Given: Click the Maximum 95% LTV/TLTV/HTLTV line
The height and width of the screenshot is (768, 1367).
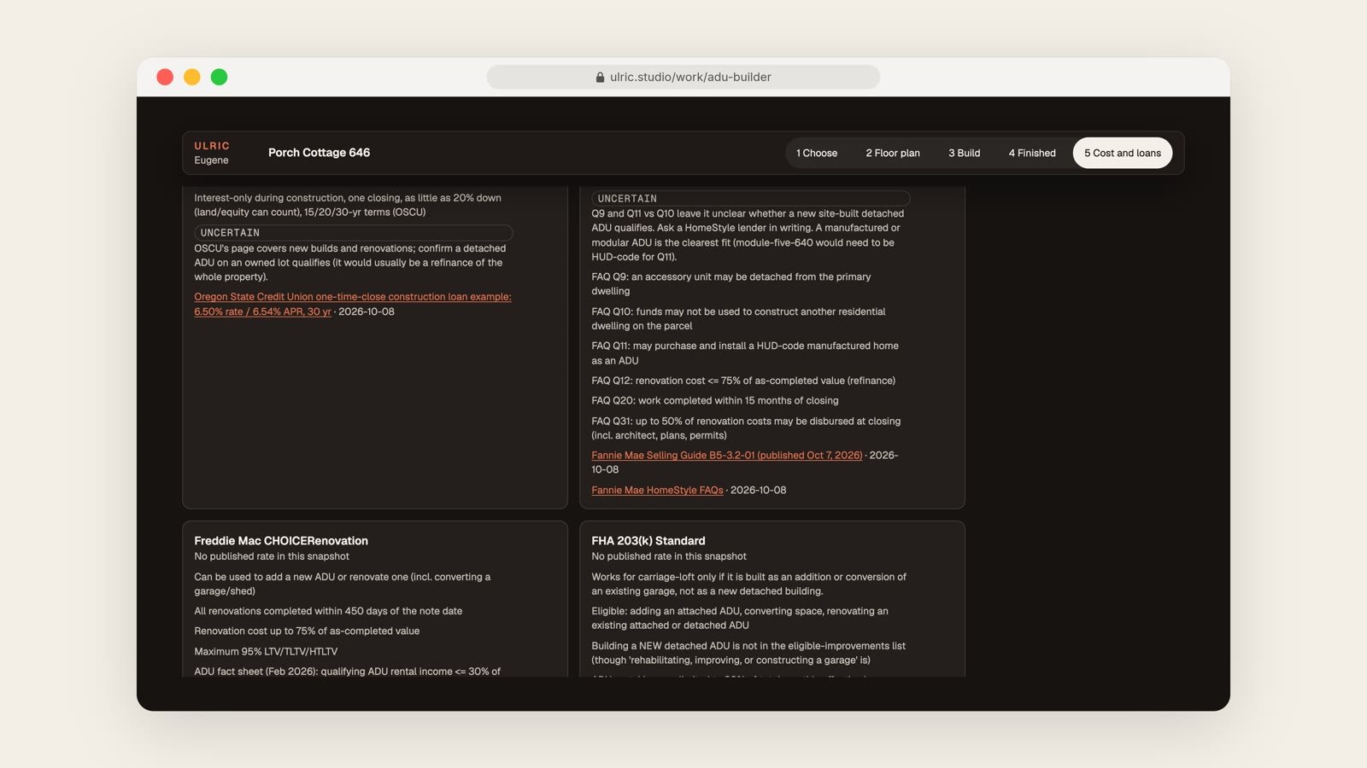Looking at the screenshot, I should click(266, 651).
